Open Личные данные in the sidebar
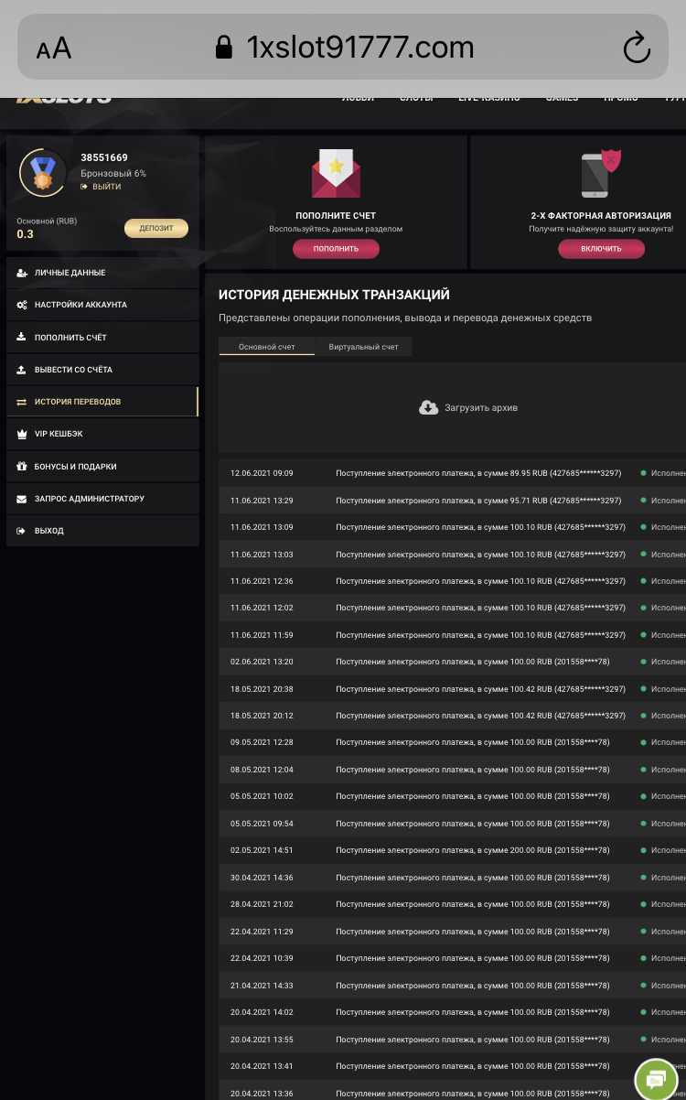The height and width of the screenshot is (1100, 686). click(70, 273)
